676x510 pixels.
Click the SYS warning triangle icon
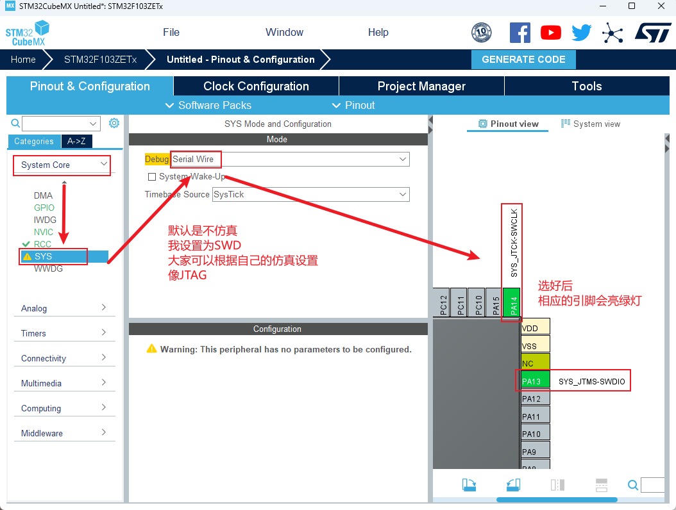pos(27,256)
